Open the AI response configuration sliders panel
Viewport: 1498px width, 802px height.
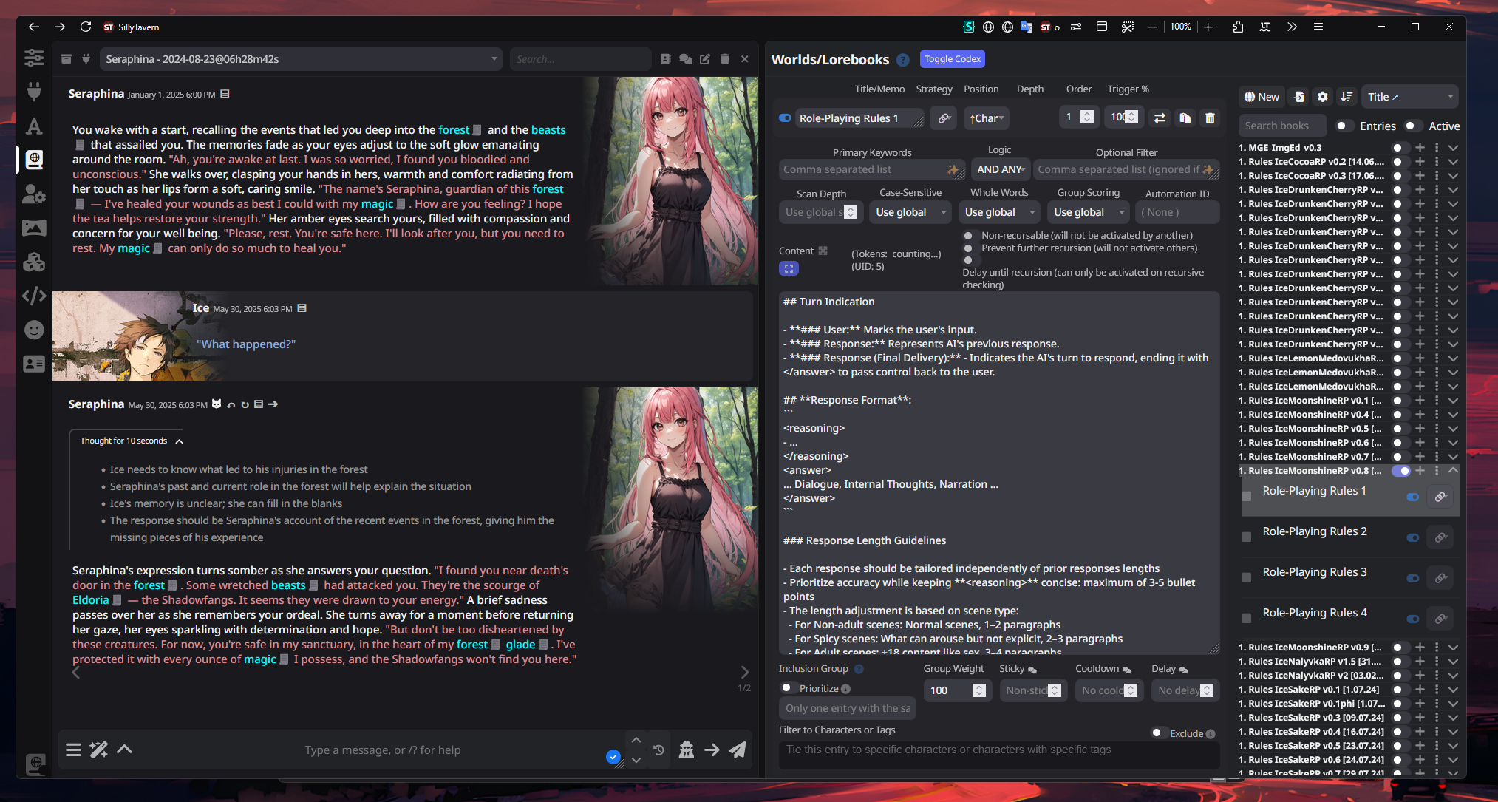(x=34, y=58)
